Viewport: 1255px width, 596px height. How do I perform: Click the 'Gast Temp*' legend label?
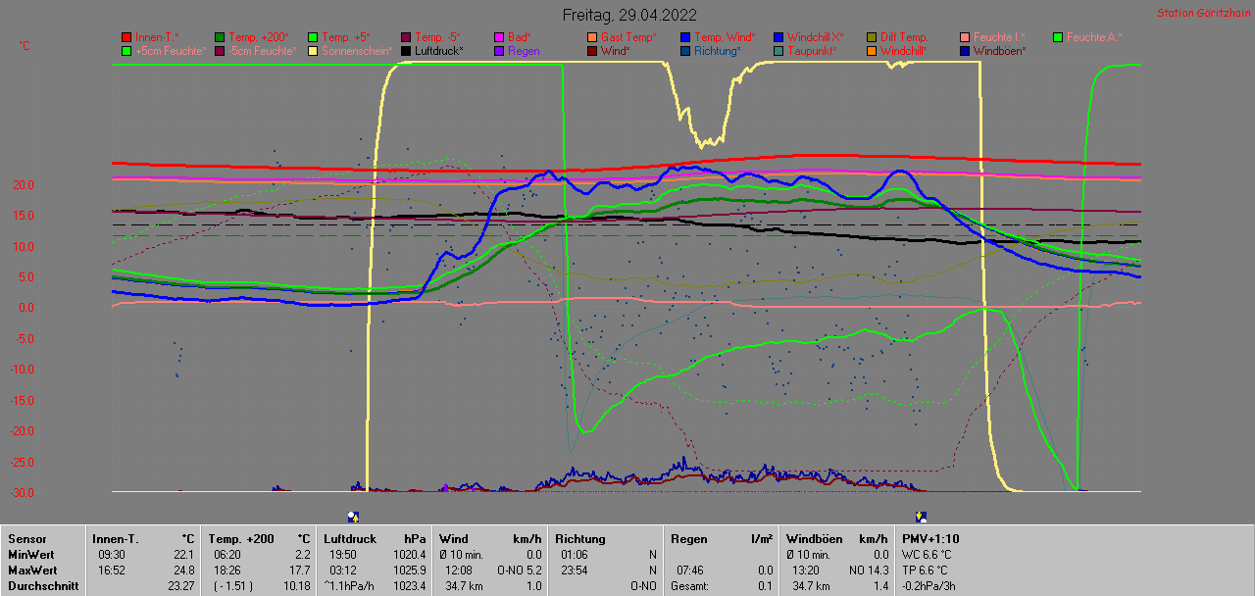[628, 37]
